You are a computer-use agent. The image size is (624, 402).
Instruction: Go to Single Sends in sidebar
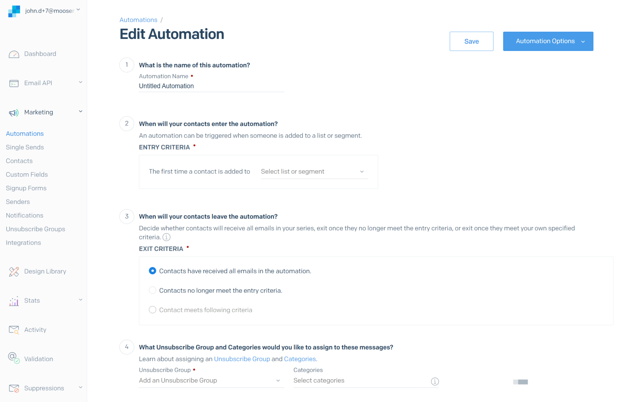pos(25,147)
